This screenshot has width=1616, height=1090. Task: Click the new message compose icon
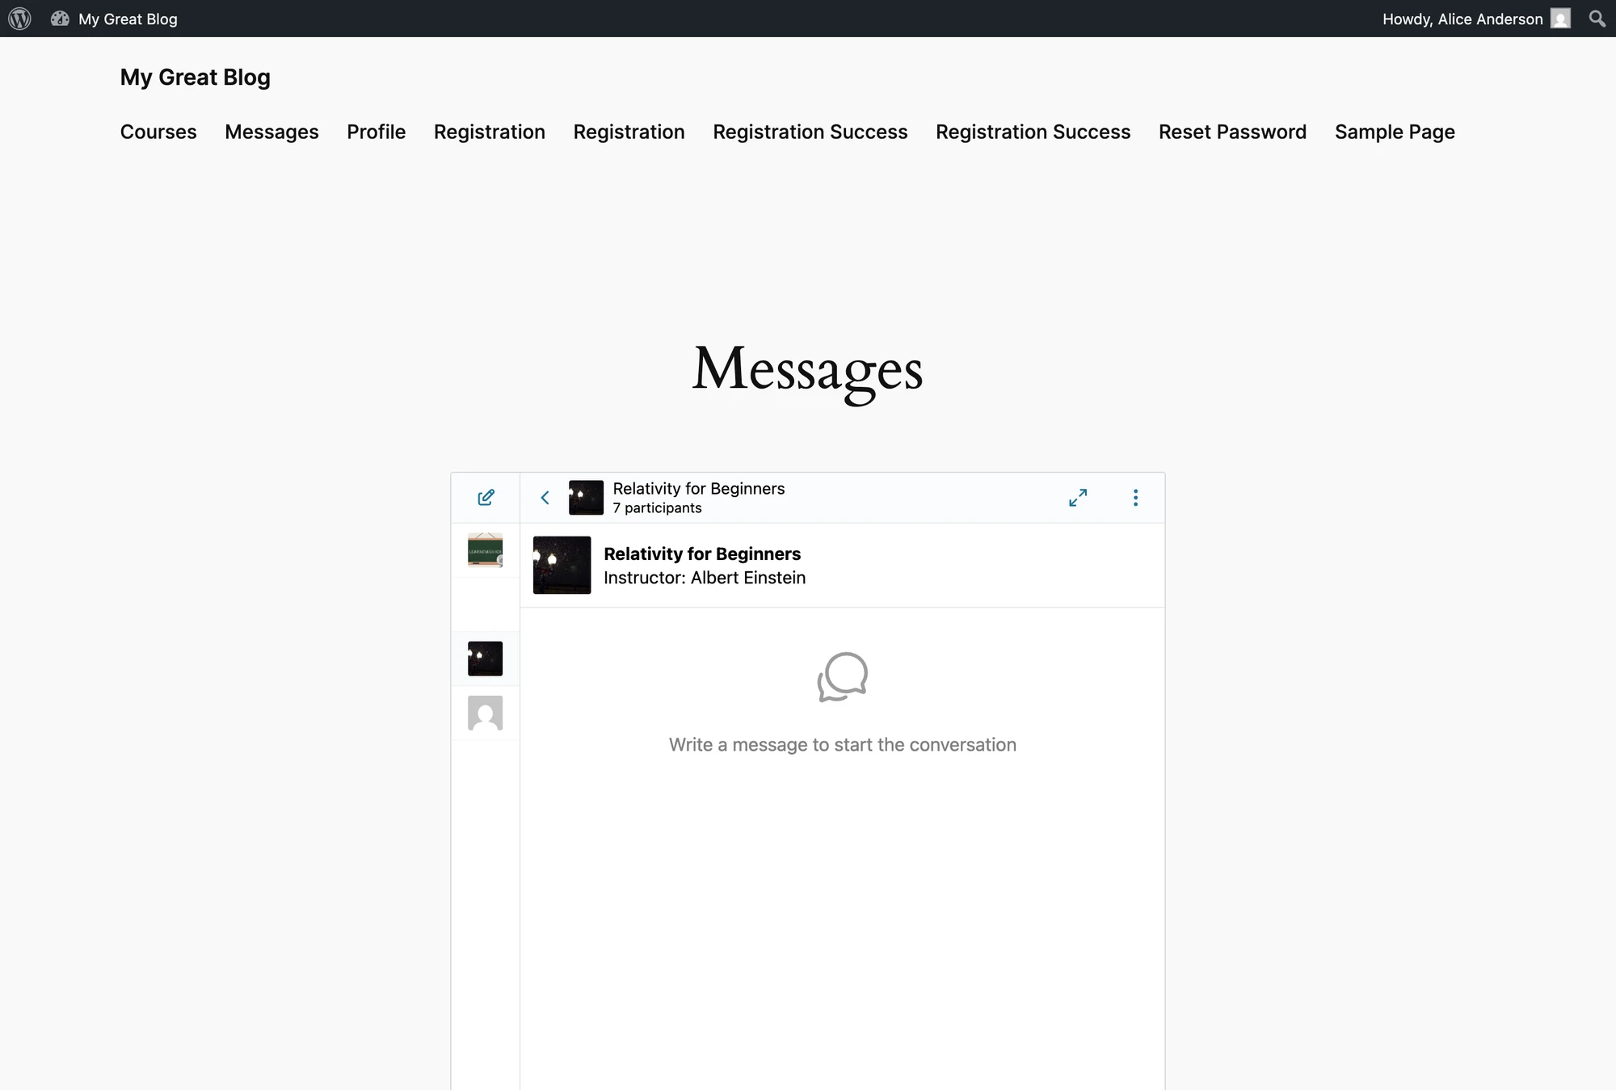click(486, 497)
